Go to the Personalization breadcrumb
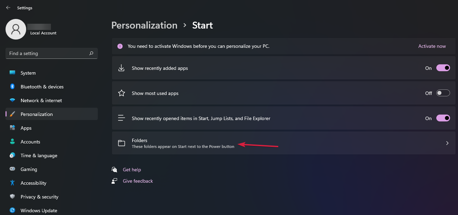The image size is (458, 215). [x=144, y=25]
